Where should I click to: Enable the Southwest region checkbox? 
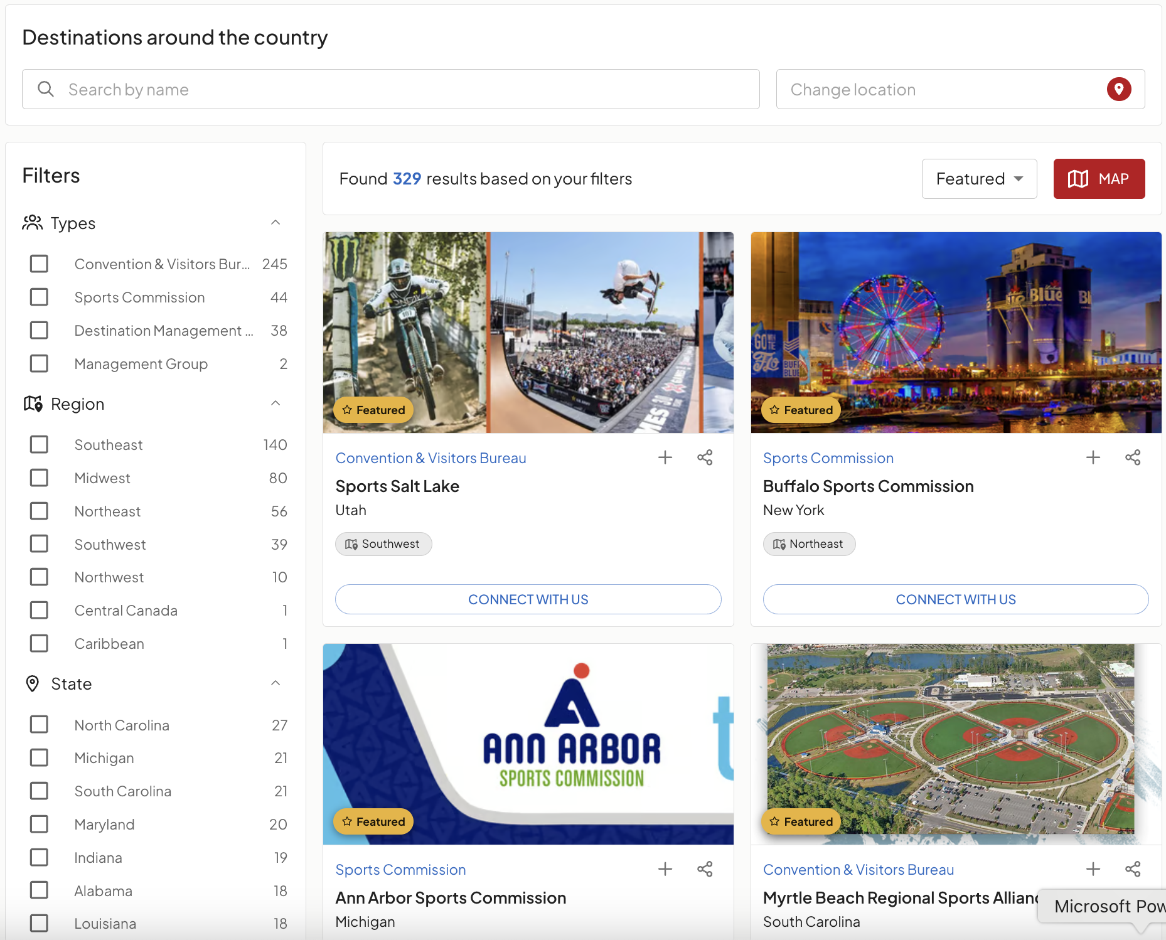(x=39, y=544)
